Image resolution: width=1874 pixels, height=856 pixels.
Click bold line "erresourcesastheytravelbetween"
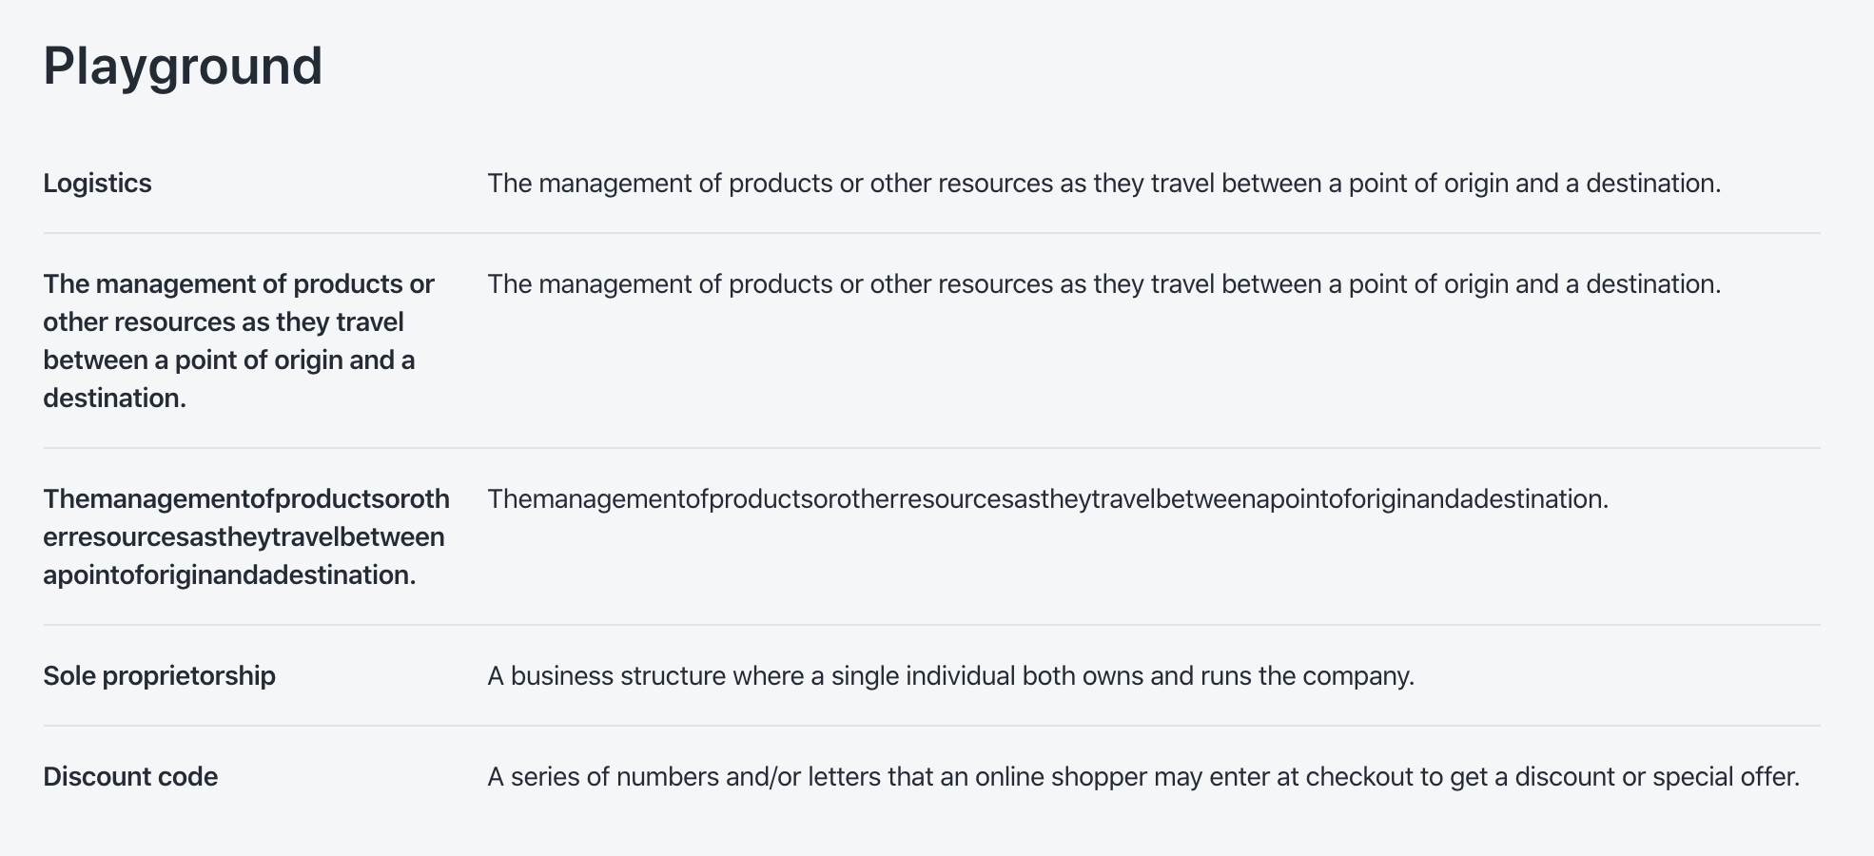(244, 537)
